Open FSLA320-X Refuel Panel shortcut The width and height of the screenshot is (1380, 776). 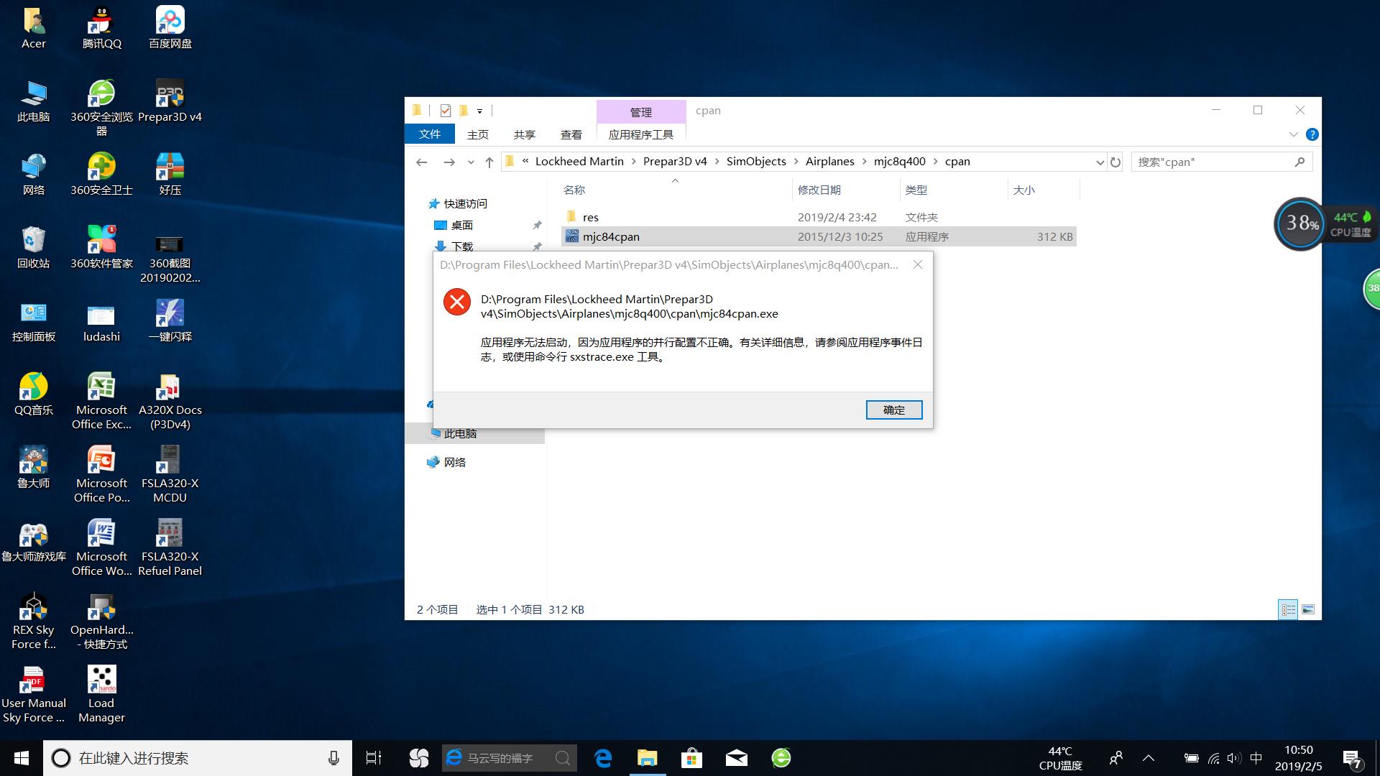[x=170, y=548]
